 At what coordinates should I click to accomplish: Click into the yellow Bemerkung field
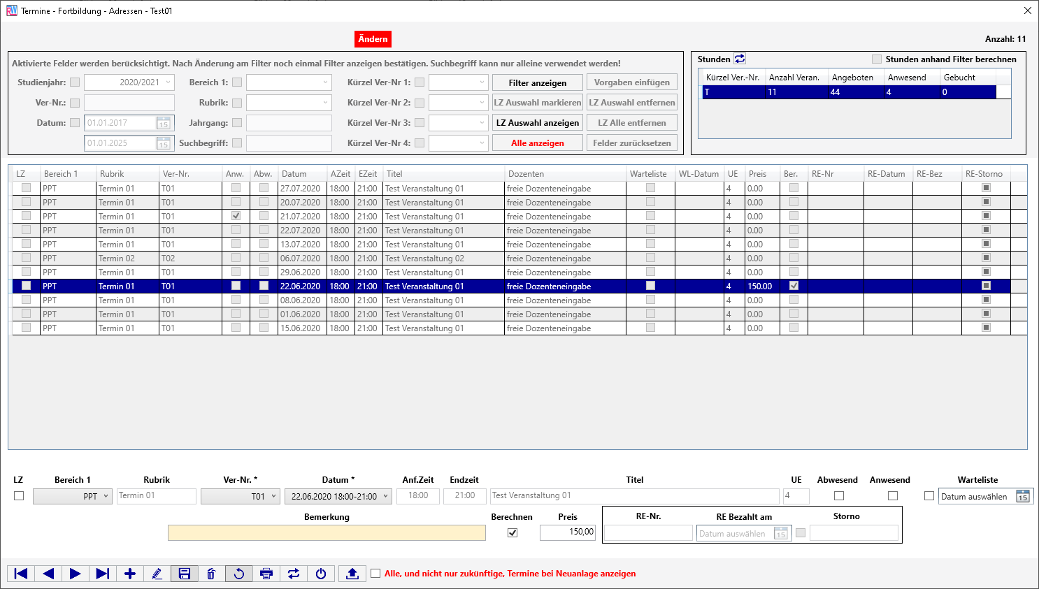(327, 532)
